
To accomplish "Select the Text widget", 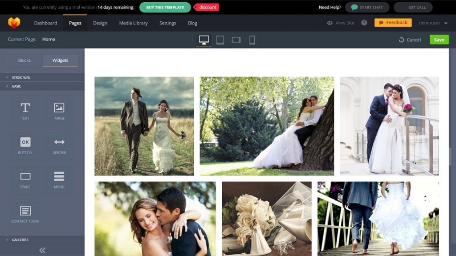I will [25, 111].
